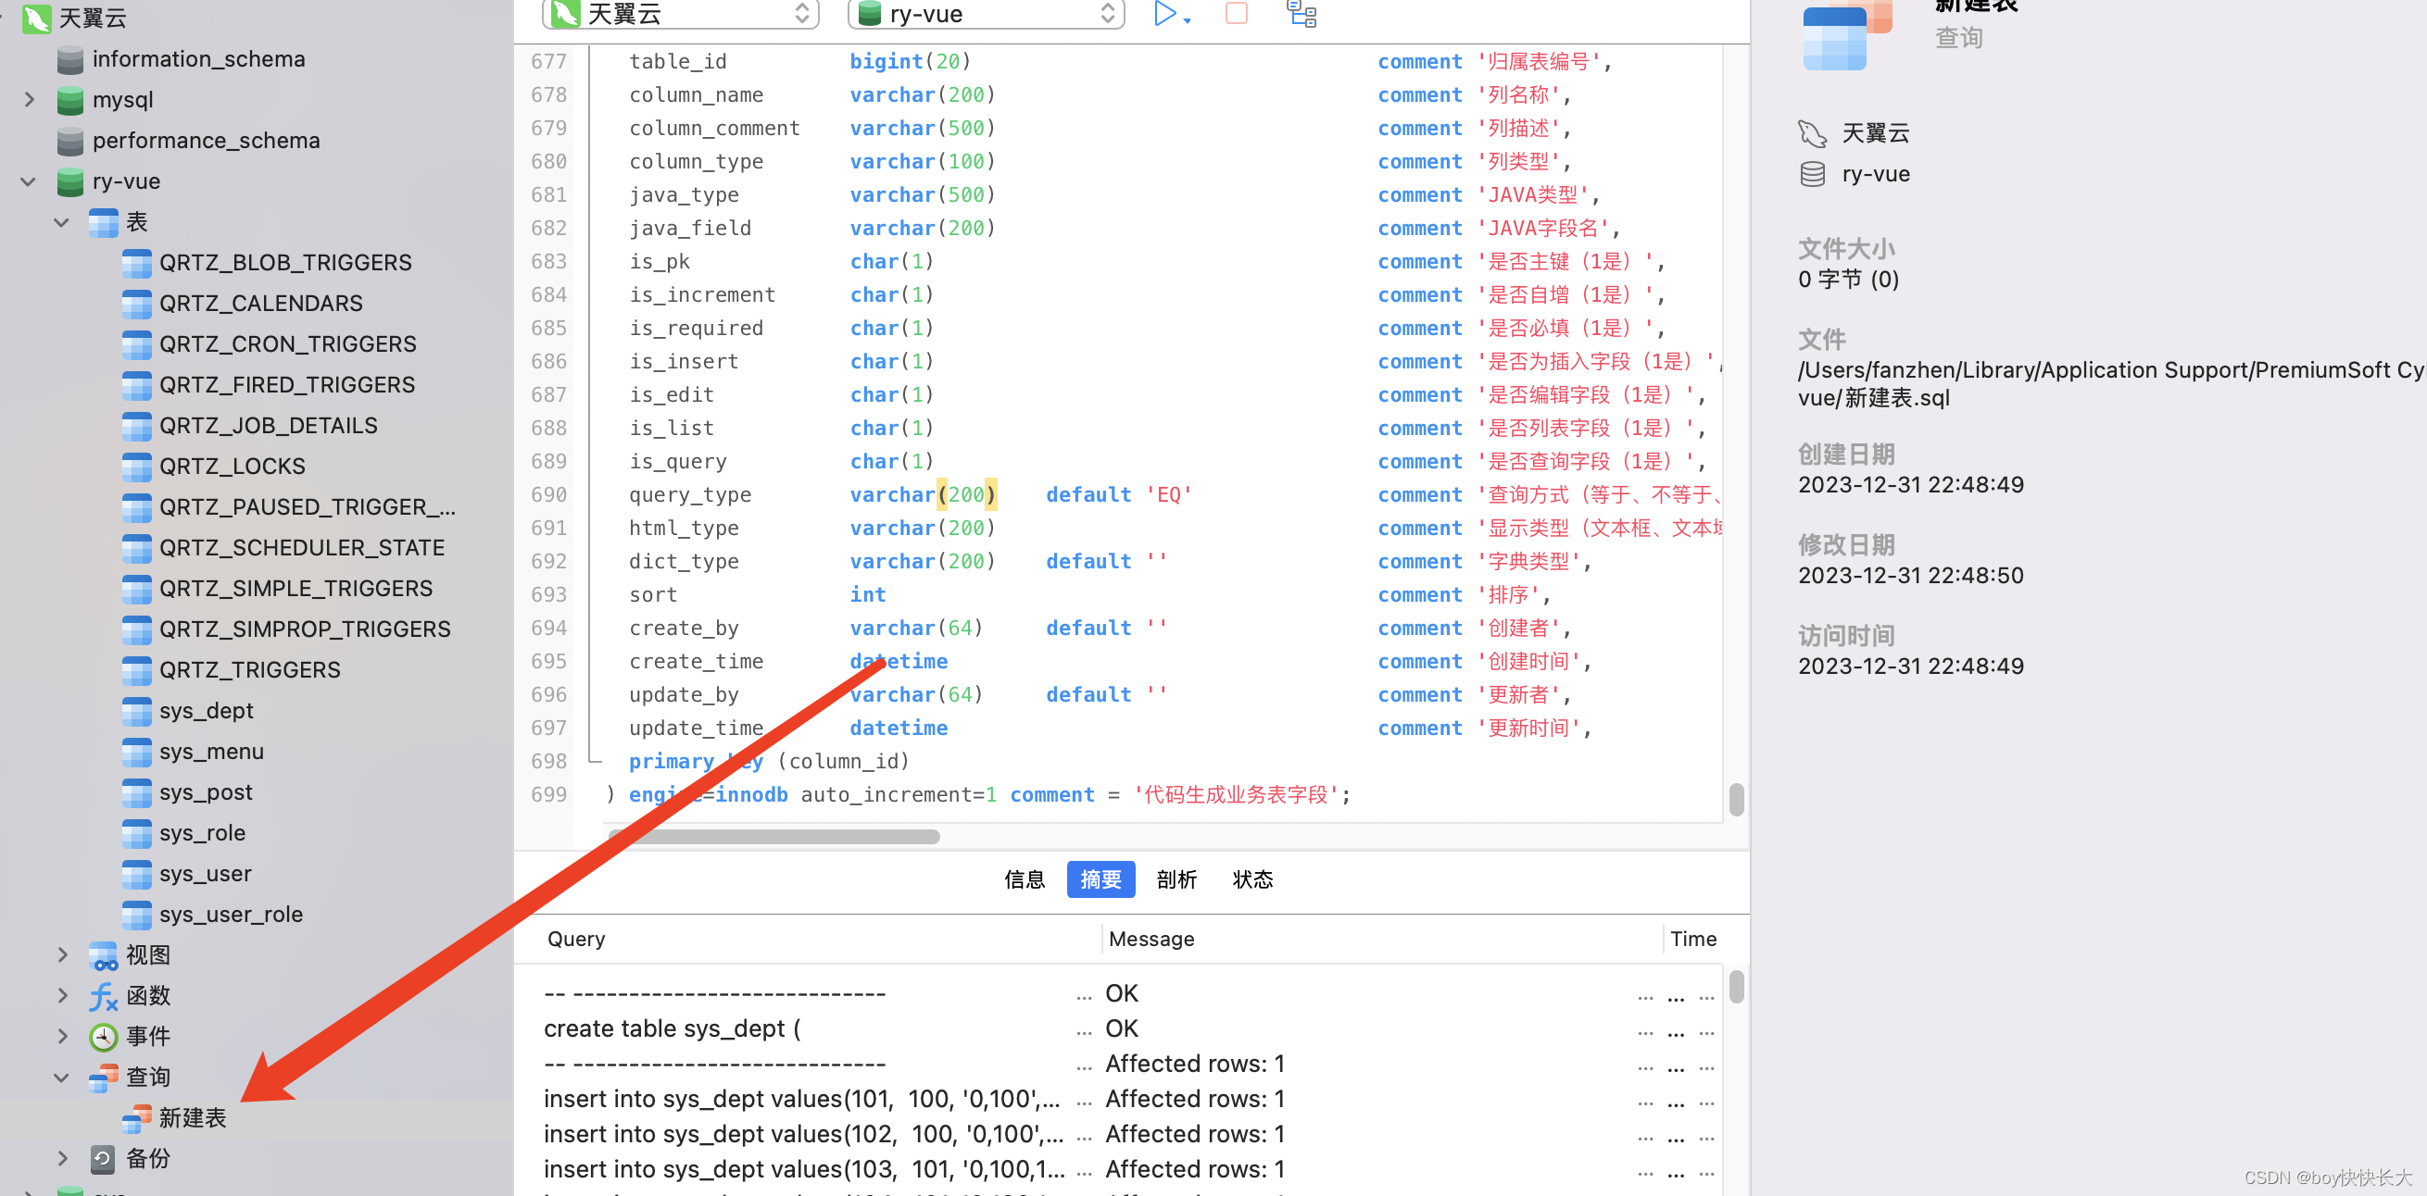Click the QRTZ_JOB_DETAILS table icon
This screenshot has width=2427, height=1196.
[136, 426]
